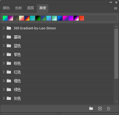This screenshot has width=119, height=115.
Task: Expand the 灰色 group chevron
Action: pyautogui.click(x=4, y=98)
